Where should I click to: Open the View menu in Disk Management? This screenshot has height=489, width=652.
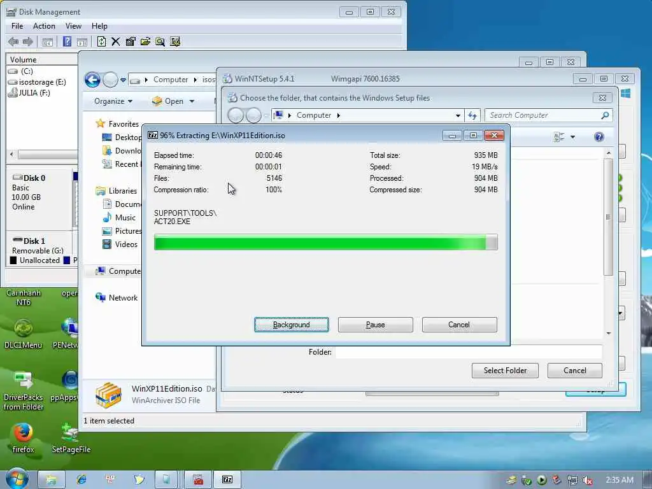click(73, 25)
